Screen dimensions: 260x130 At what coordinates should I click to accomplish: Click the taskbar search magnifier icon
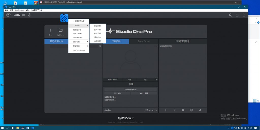[x=7, y=128]
